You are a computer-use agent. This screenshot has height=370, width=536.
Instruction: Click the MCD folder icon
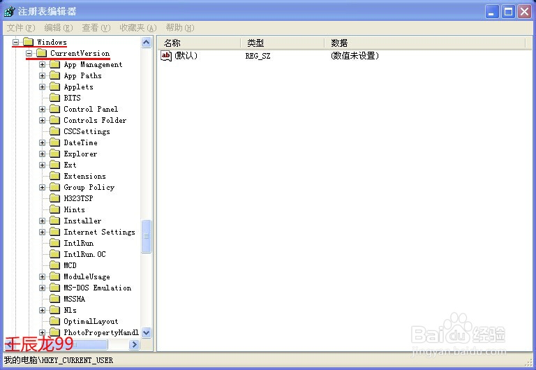(x=54, y=265)
